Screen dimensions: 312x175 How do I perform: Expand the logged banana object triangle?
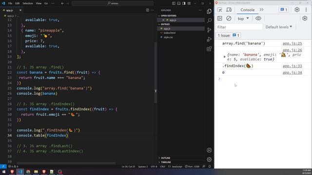(225, 56)
